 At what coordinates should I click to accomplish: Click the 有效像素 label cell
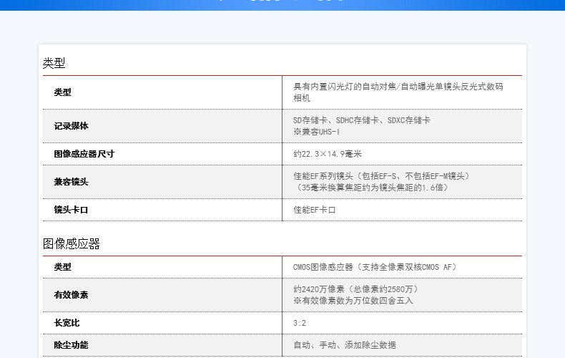point(71,295)
